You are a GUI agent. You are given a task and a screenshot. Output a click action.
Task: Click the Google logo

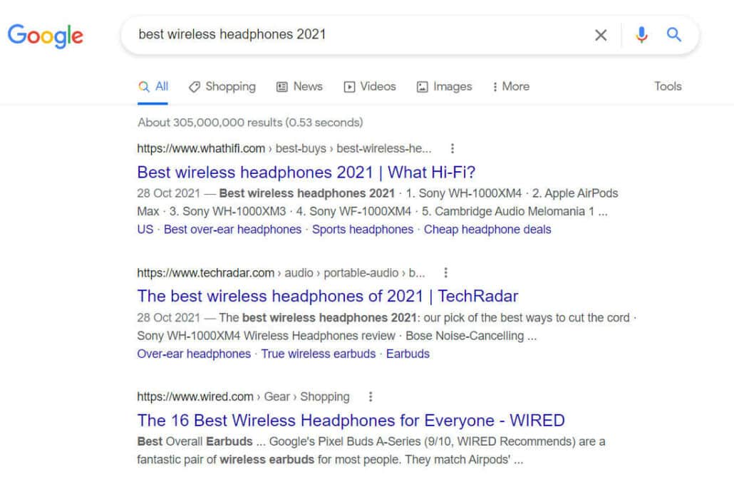tap(46, 36)
